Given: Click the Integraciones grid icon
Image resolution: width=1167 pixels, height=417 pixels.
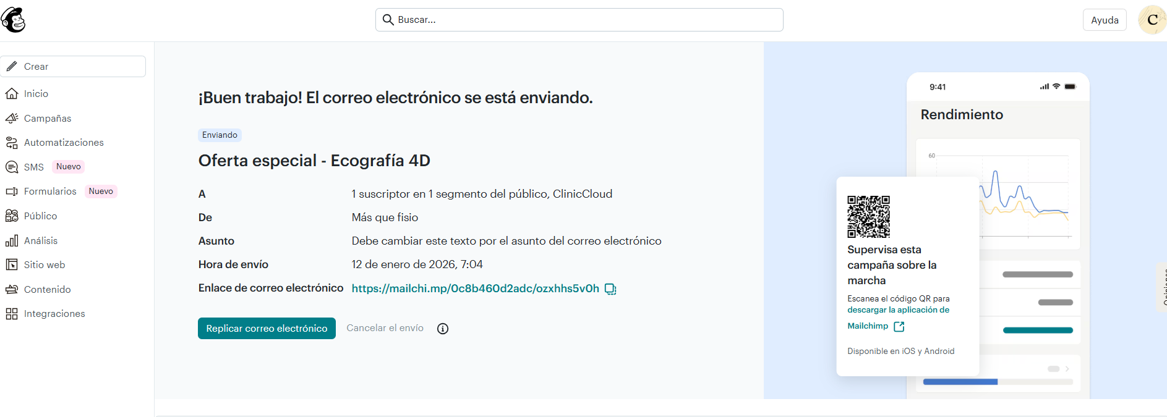Looking at the screenshot, I should click(x=12, y=314).
